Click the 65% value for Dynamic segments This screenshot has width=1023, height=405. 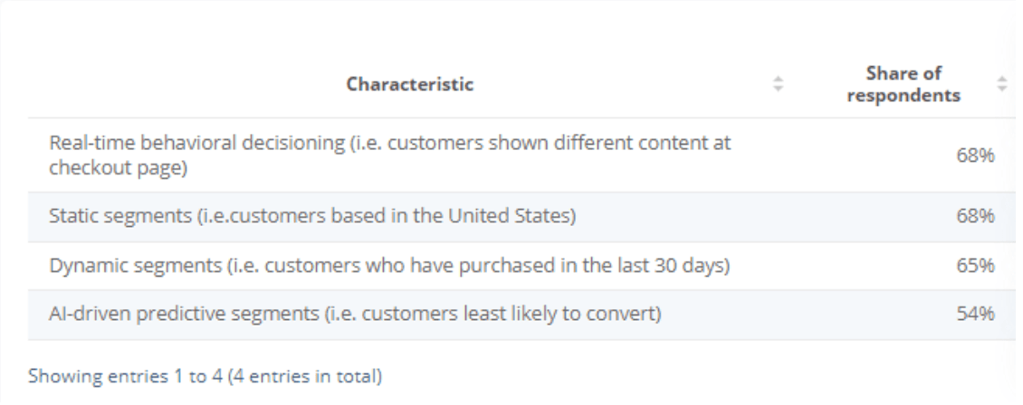978,266
